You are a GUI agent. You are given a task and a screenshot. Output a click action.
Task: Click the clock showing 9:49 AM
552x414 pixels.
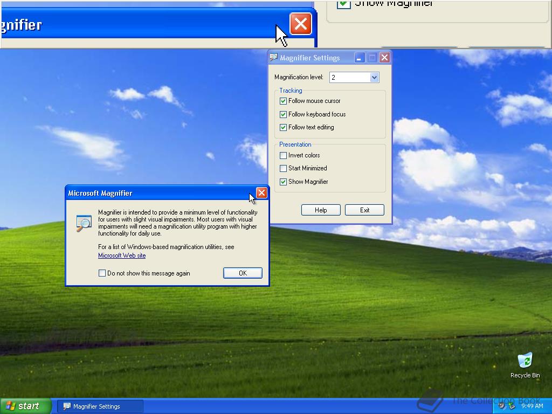(532, 406)
